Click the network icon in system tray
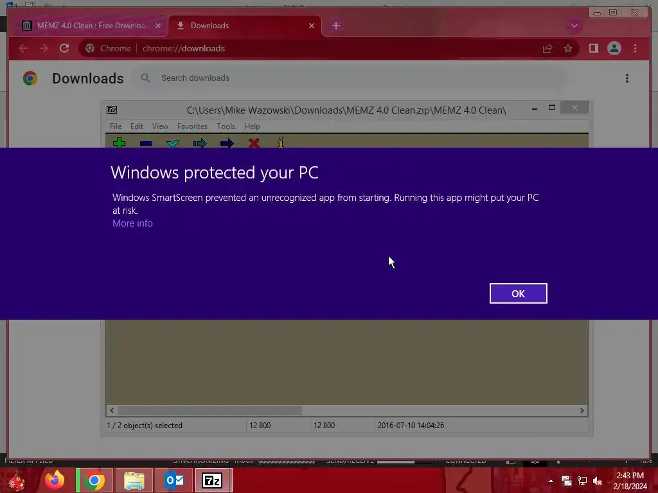 [582, 481]
